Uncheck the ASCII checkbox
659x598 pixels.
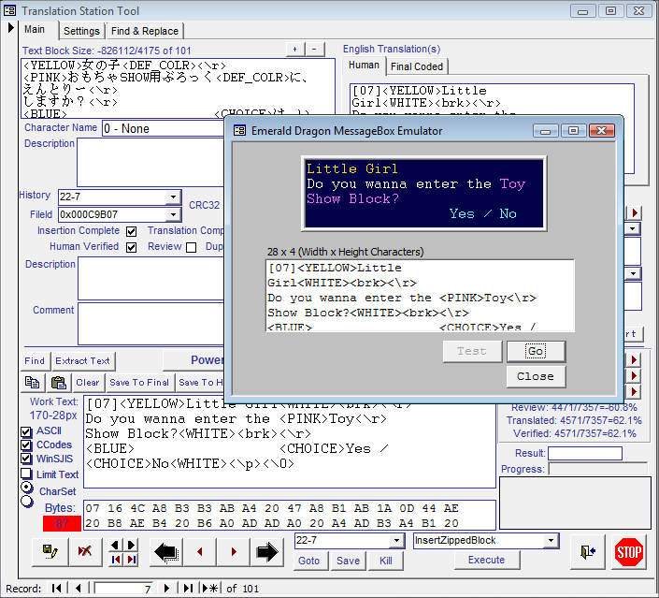pyautogui.click(x=26, y=431)
